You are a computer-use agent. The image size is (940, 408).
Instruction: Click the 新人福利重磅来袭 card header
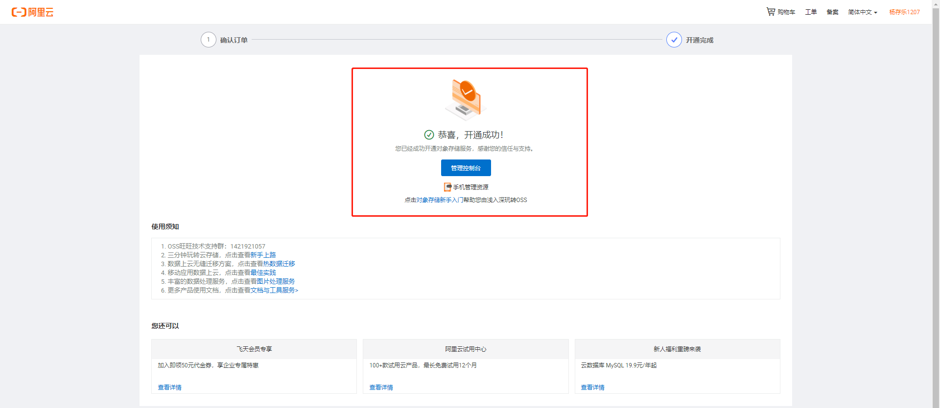pos(677,349)
